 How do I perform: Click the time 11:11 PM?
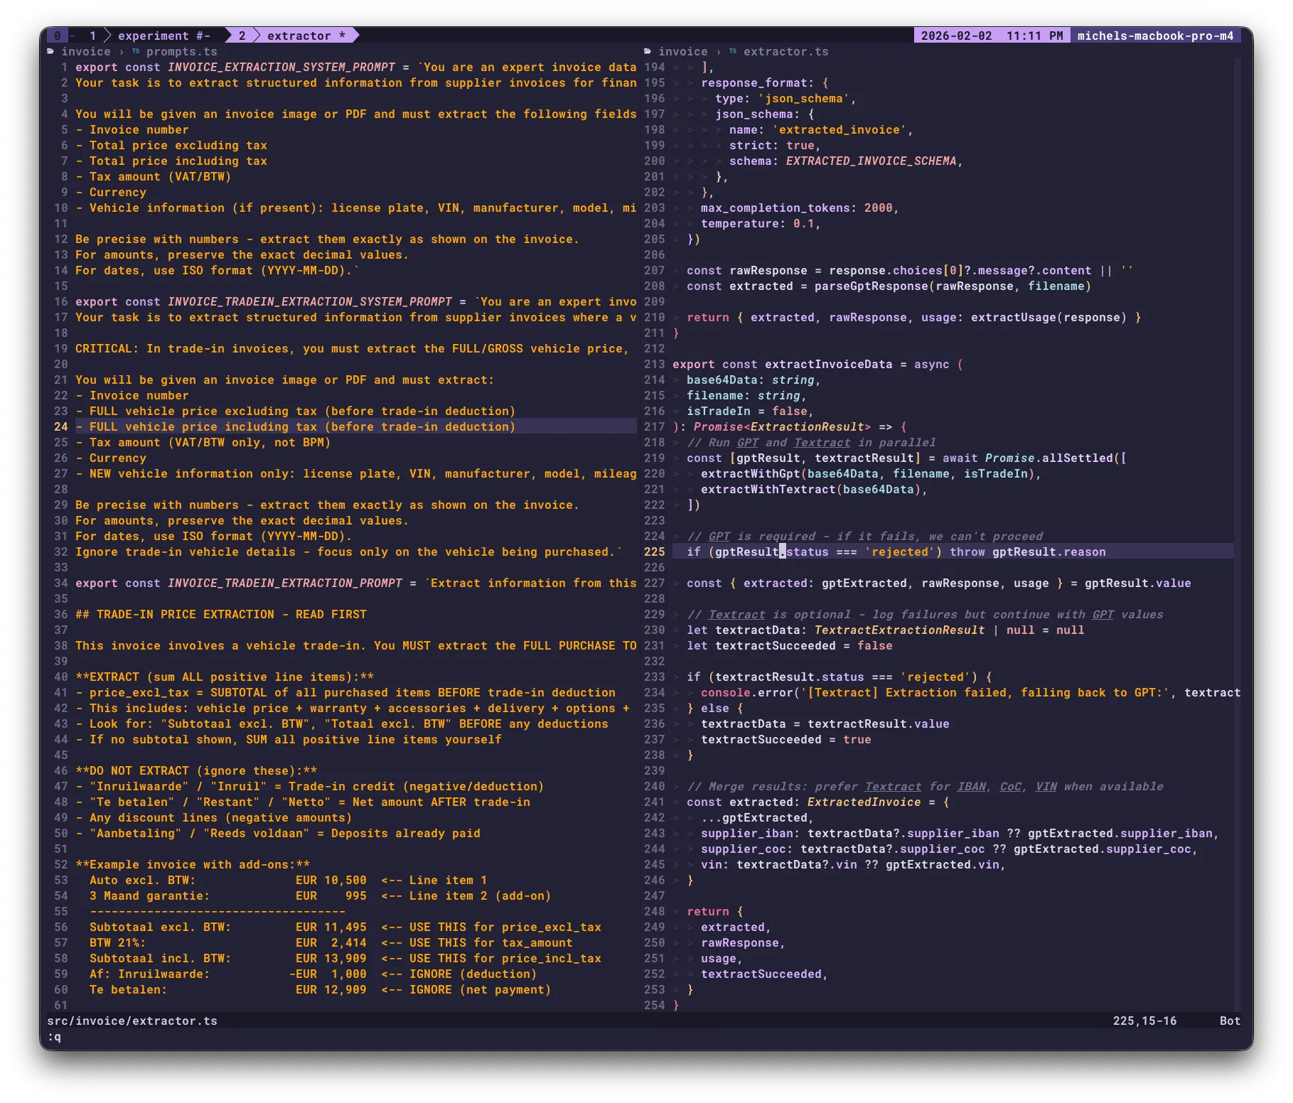coord(1035,36)
